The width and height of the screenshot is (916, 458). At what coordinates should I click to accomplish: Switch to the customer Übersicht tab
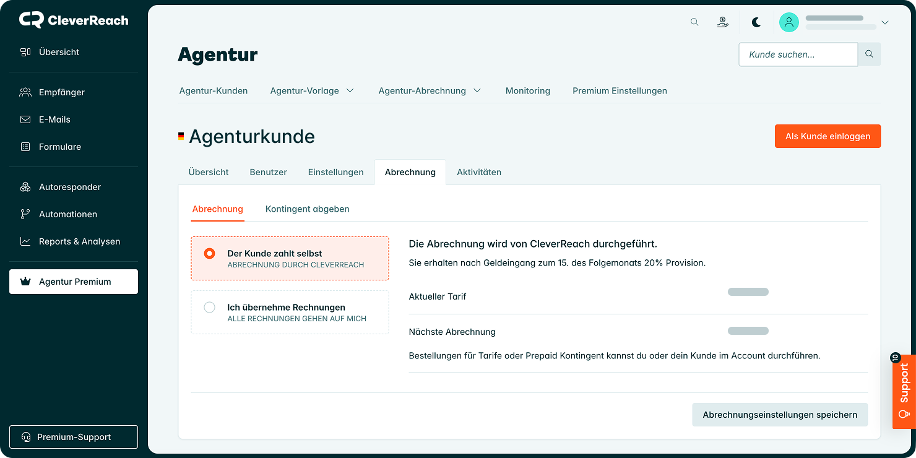click(209, 172)
